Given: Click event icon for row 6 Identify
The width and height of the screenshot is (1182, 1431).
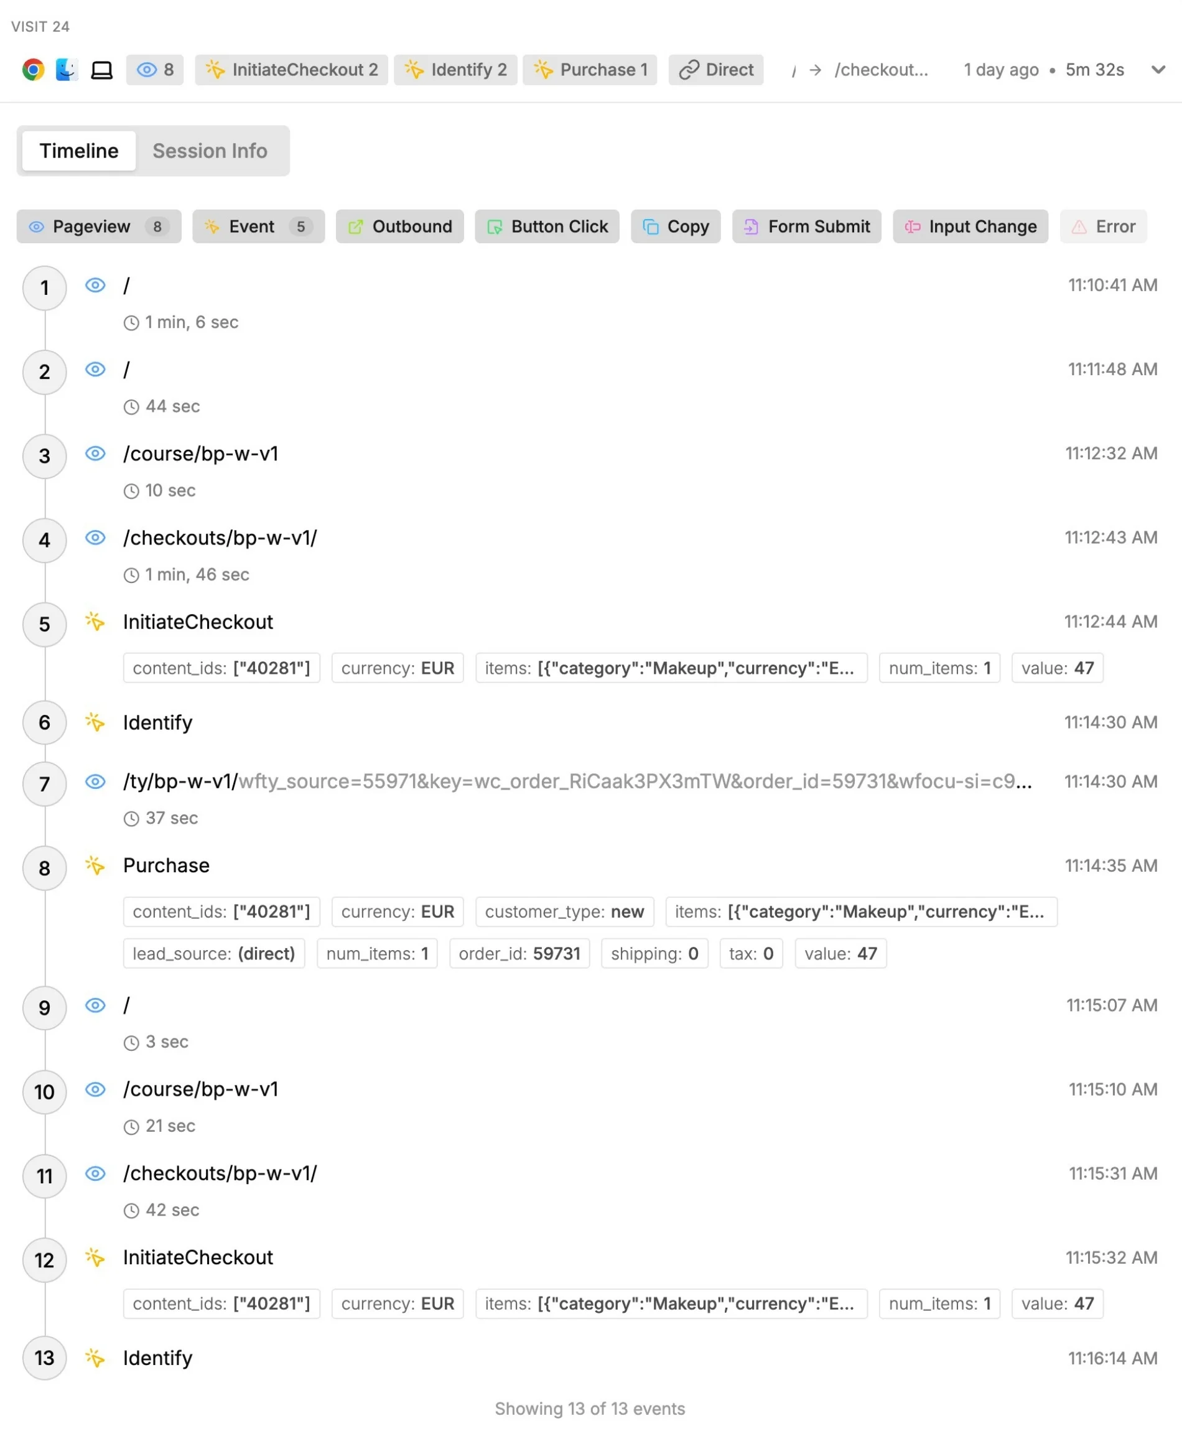Looking at the screenshot, I should 95,722.
